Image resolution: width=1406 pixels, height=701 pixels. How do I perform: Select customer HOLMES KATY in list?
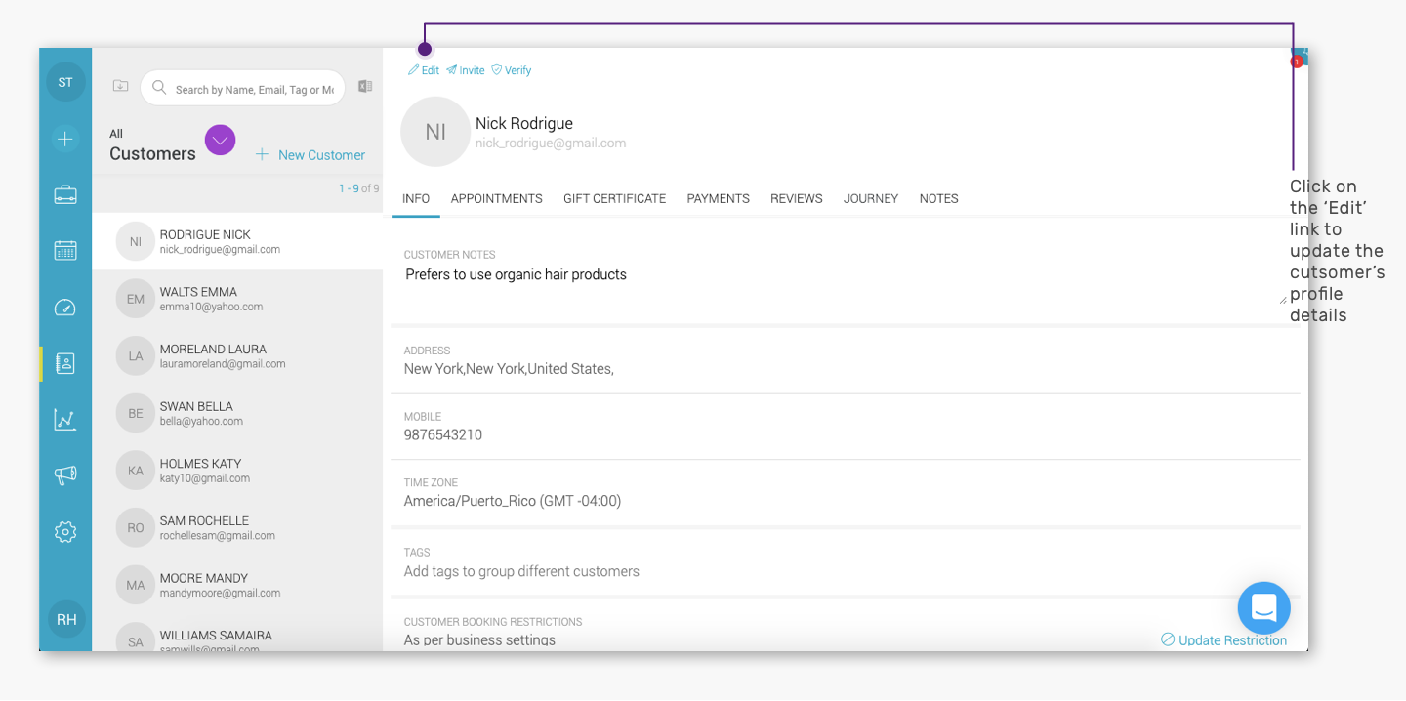coord(237,471)
